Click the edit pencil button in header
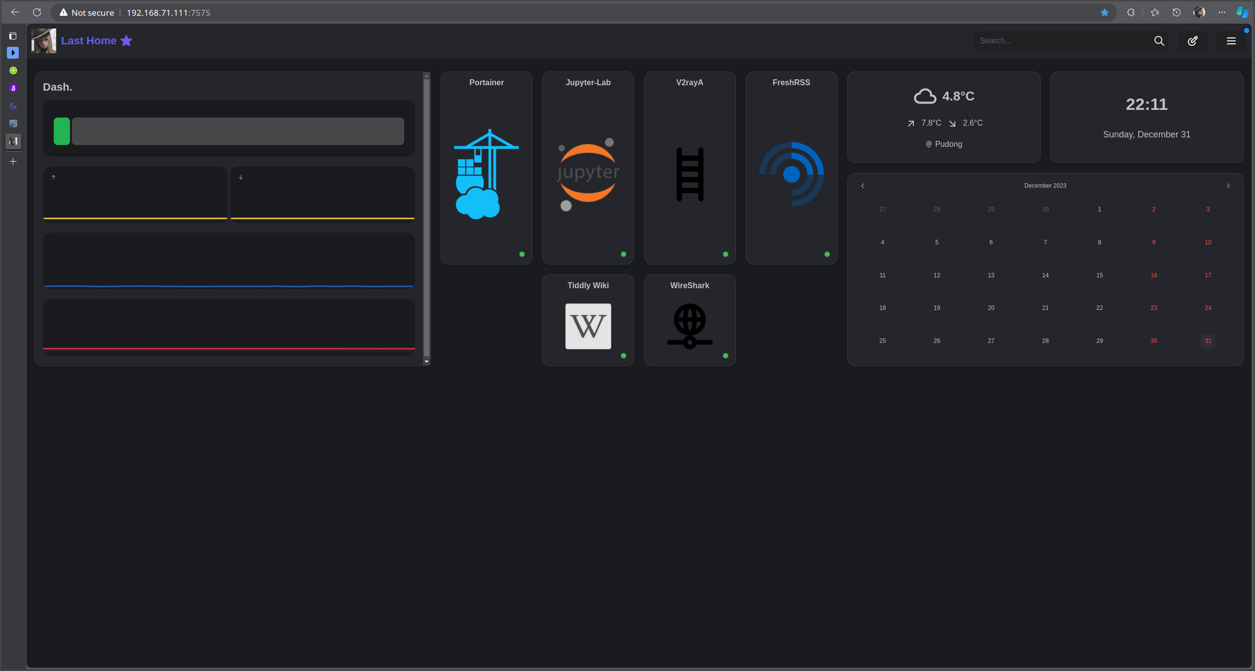Image resolution: width=1255 pixels, height=671 pixels. [x=1192, y=41]
